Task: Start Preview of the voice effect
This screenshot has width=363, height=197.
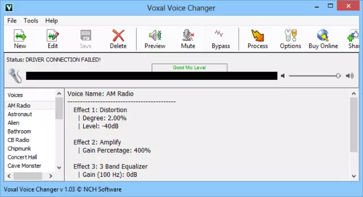Action: tap(155, 39)
